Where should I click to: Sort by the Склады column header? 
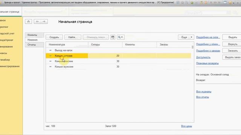[x=105, y=45]
